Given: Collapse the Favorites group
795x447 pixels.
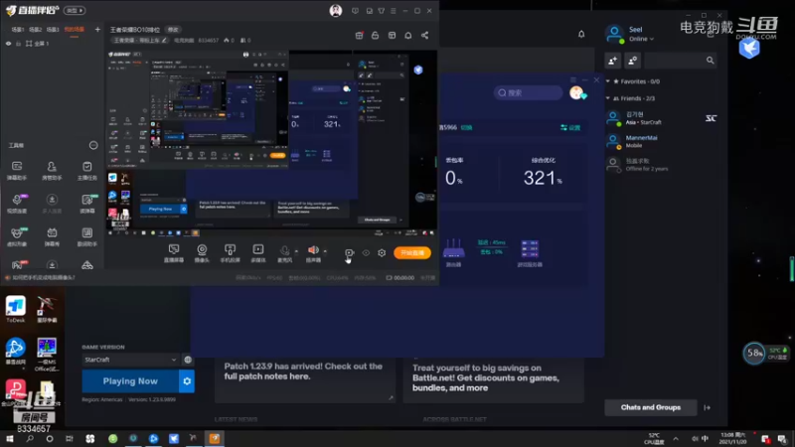Looking at the screenshot, I should tap(608, 81).
